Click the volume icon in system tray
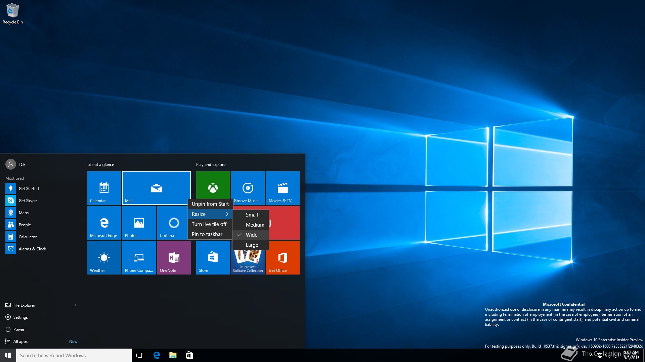Screen dimensions: 645x362 click(607, 355)
